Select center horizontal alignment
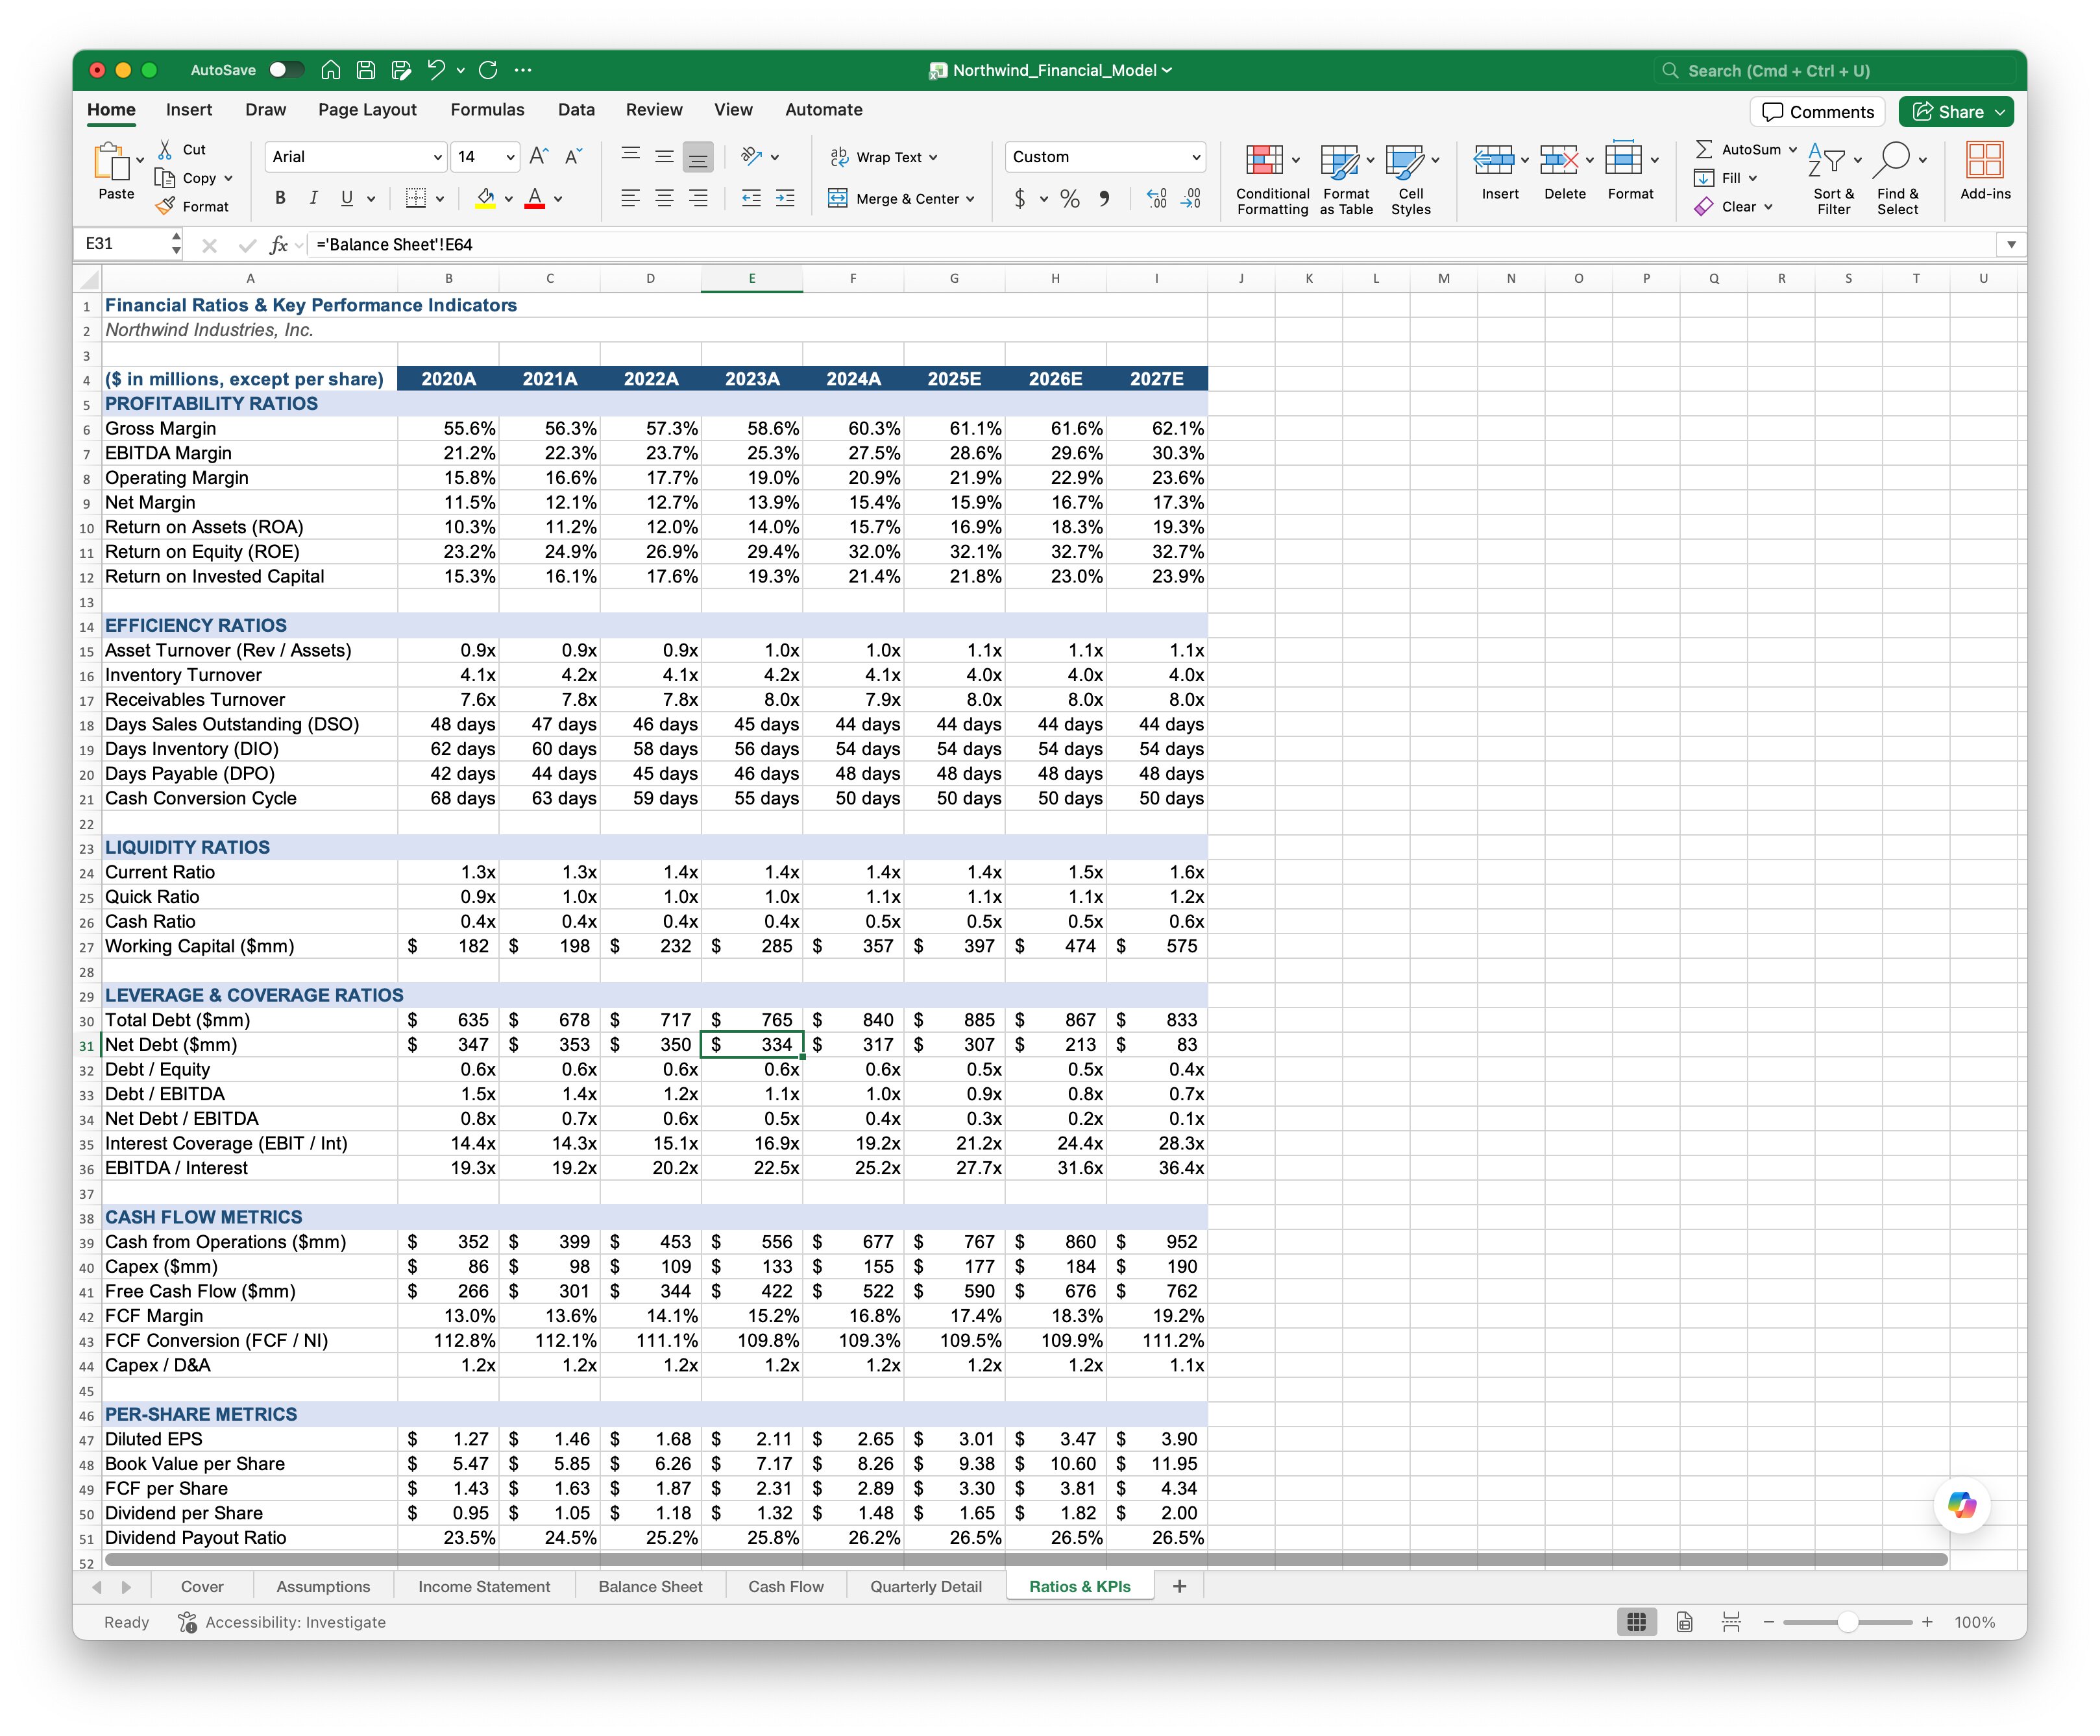The height and width of the screenshot is (1736, 2100). pyautogui.click(x=664, y=199)
